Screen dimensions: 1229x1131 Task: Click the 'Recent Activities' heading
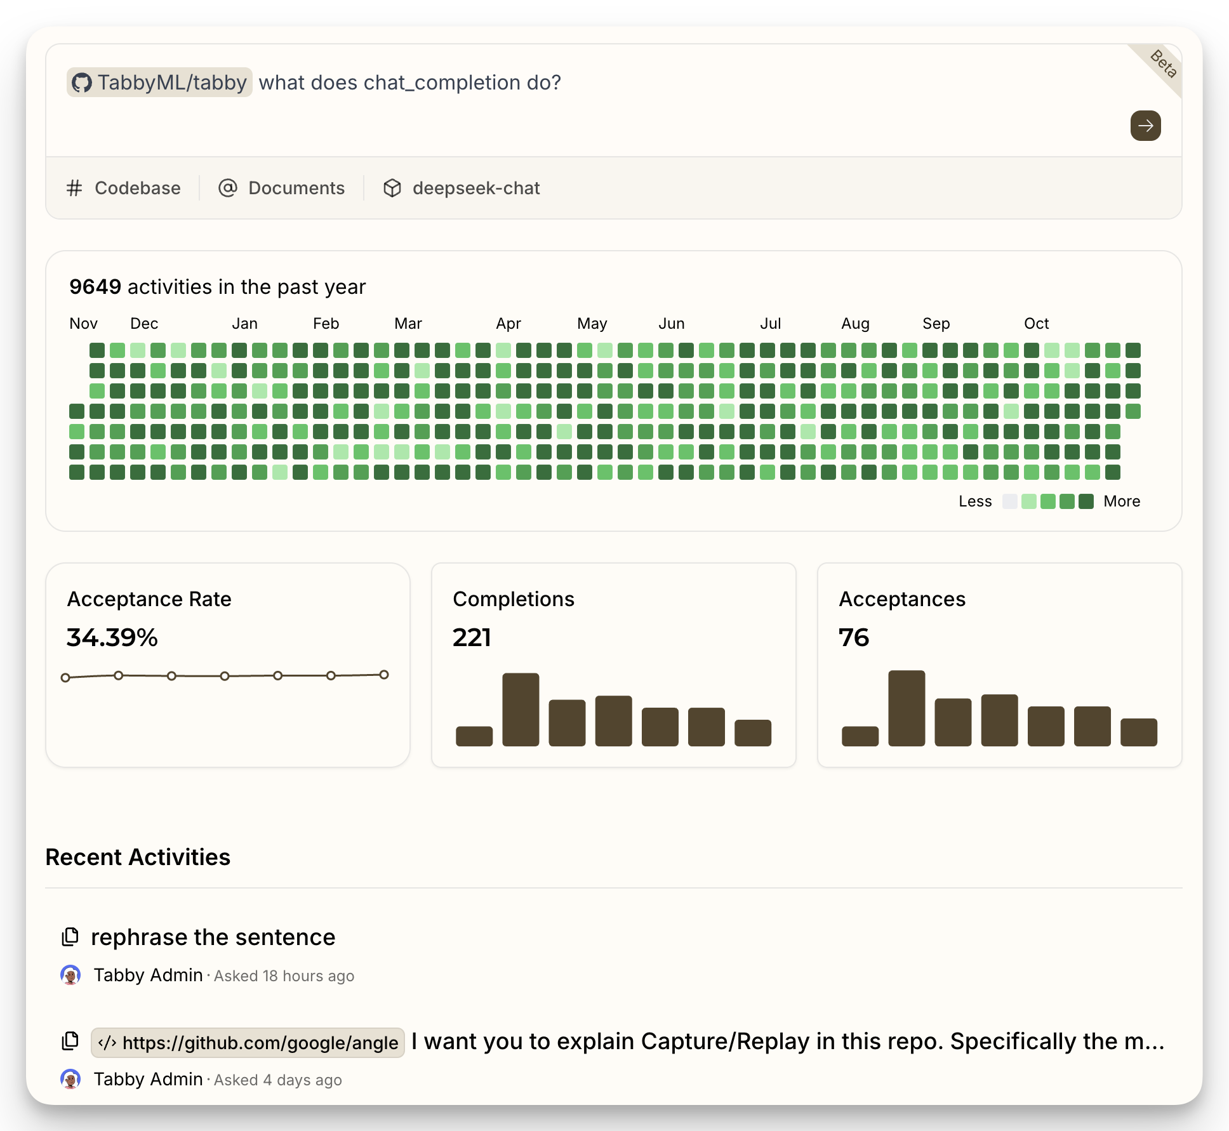(138, 857)
